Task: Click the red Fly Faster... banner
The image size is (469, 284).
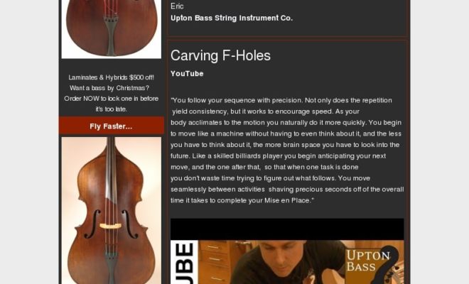Action: point(112,126)
